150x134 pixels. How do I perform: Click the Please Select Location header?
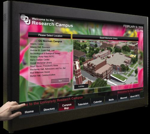click(49, 35)
